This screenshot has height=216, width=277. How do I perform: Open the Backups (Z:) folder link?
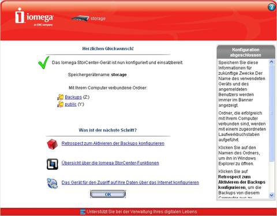point(73,97)
